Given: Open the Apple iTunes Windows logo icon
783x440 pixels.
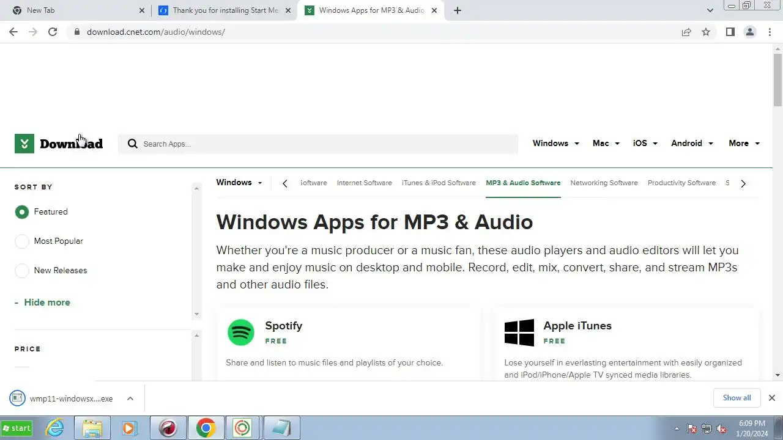Looking at the screenshot, I should pos(519,332).
